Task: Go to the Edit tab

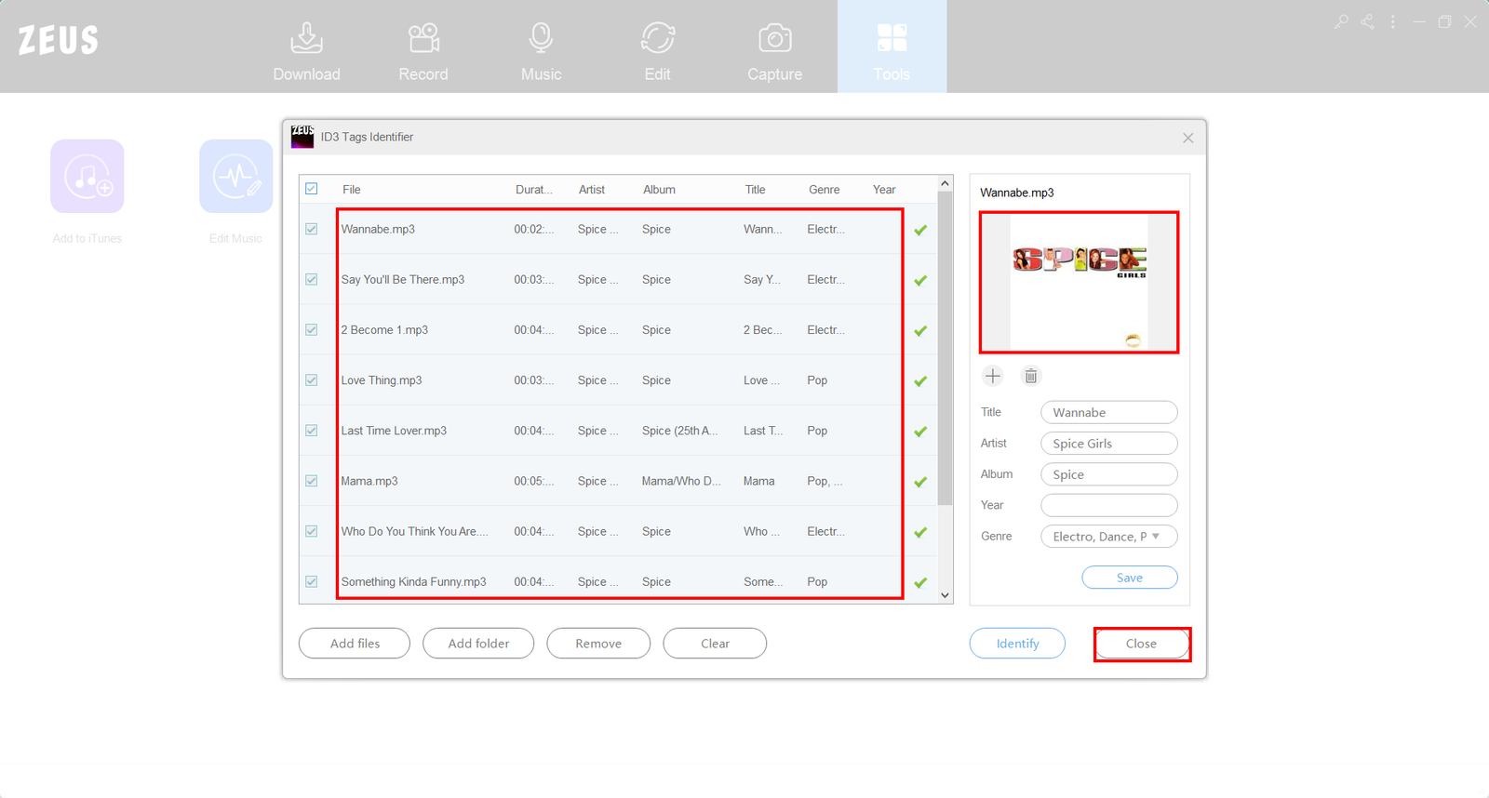Action: point(657,50)
